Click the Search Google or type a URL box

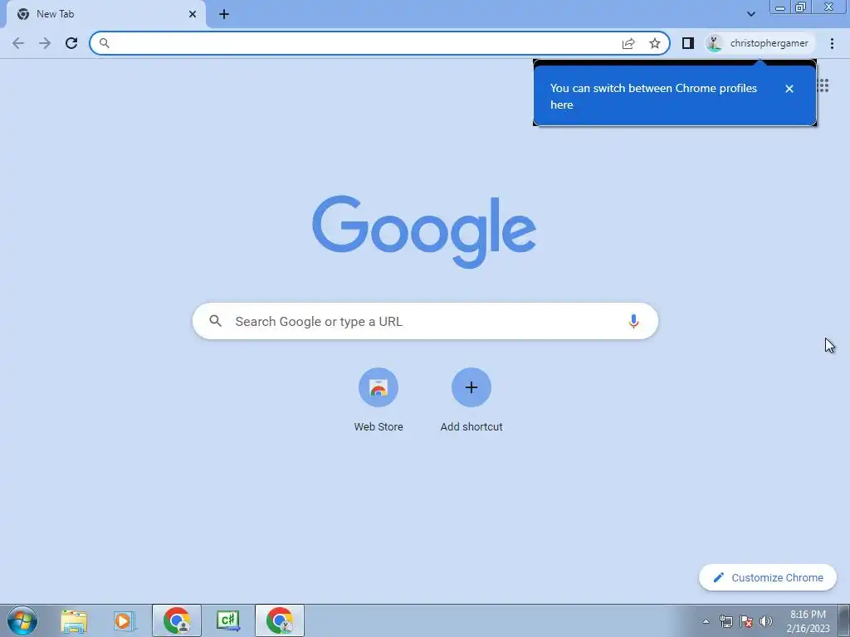[x=425, y=321]
